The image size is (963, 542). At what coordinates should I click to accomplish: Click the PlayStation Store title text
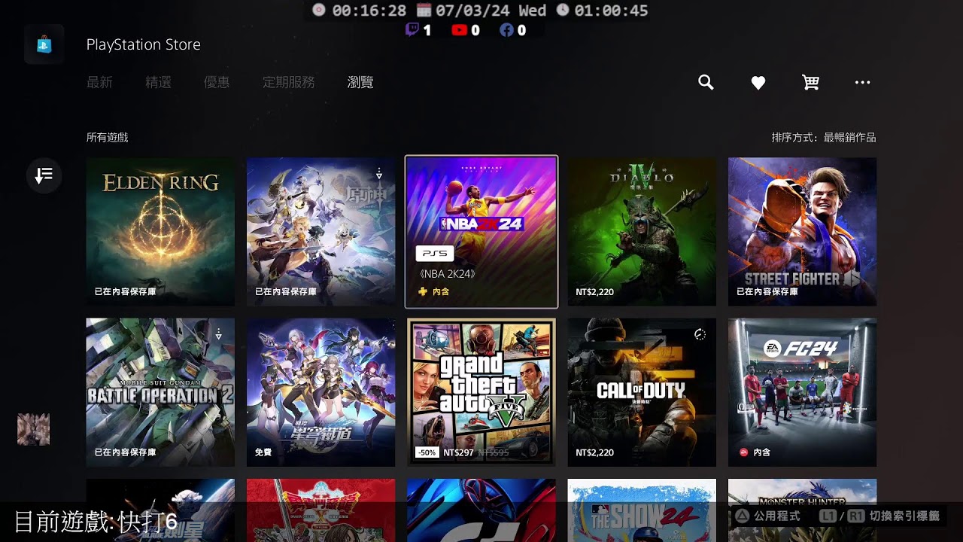pos(143,44)
